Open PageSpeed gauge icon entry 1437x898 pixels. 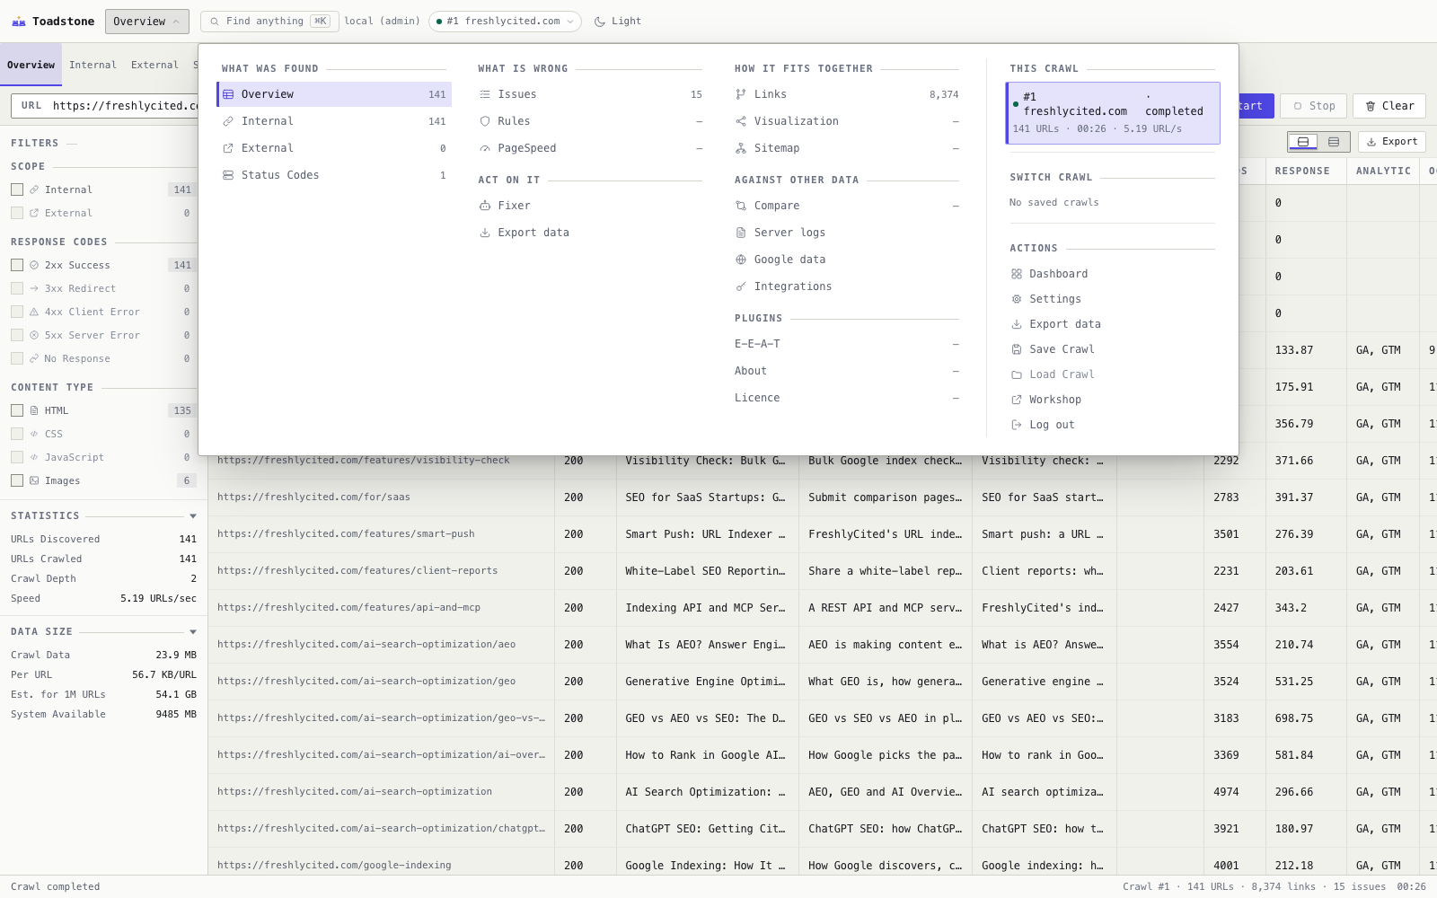pyautogui.click(x=485, y=148)
